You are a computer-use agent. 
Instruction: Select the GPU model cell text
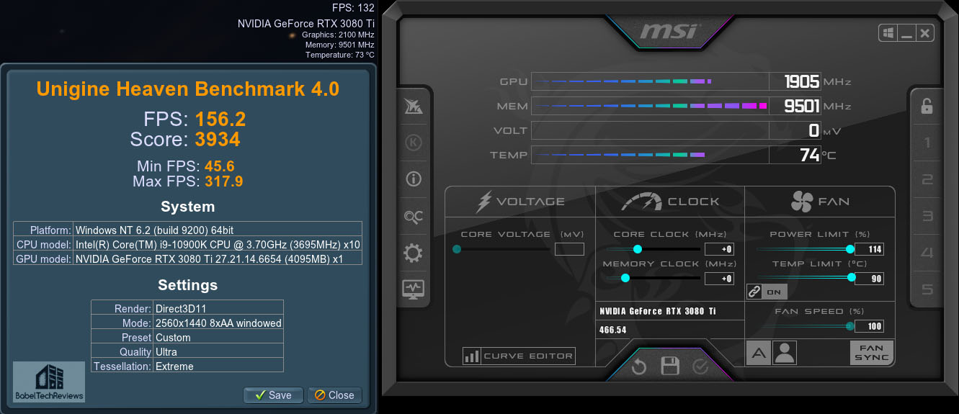point(218,258)
